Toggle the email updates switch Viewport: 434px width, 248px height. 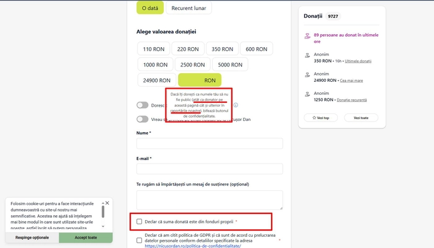[142, 119]
